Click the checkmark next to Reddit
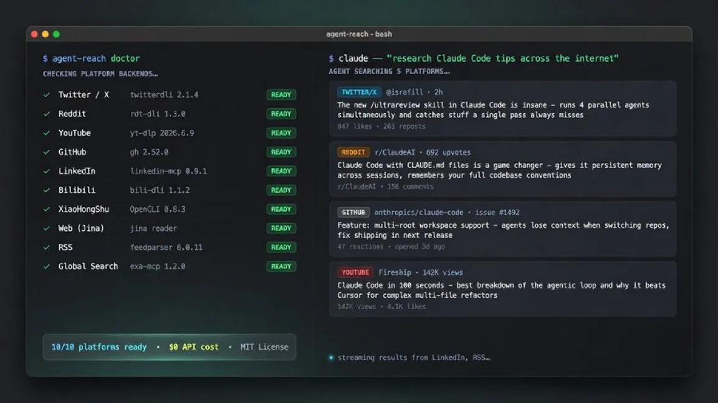 tap(46, 114)
